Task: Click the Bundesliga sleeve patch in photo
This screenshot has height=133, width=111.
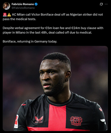Action: 16,122
